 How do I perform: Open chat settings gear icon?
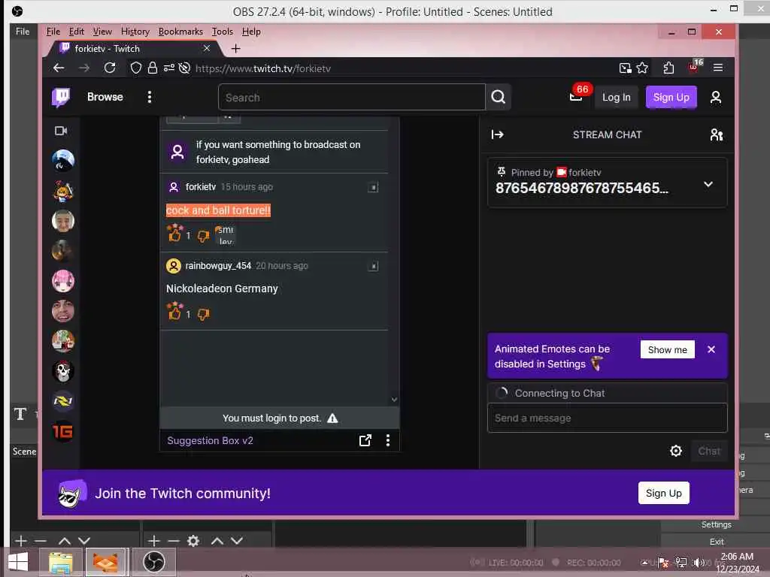point(676,451)
